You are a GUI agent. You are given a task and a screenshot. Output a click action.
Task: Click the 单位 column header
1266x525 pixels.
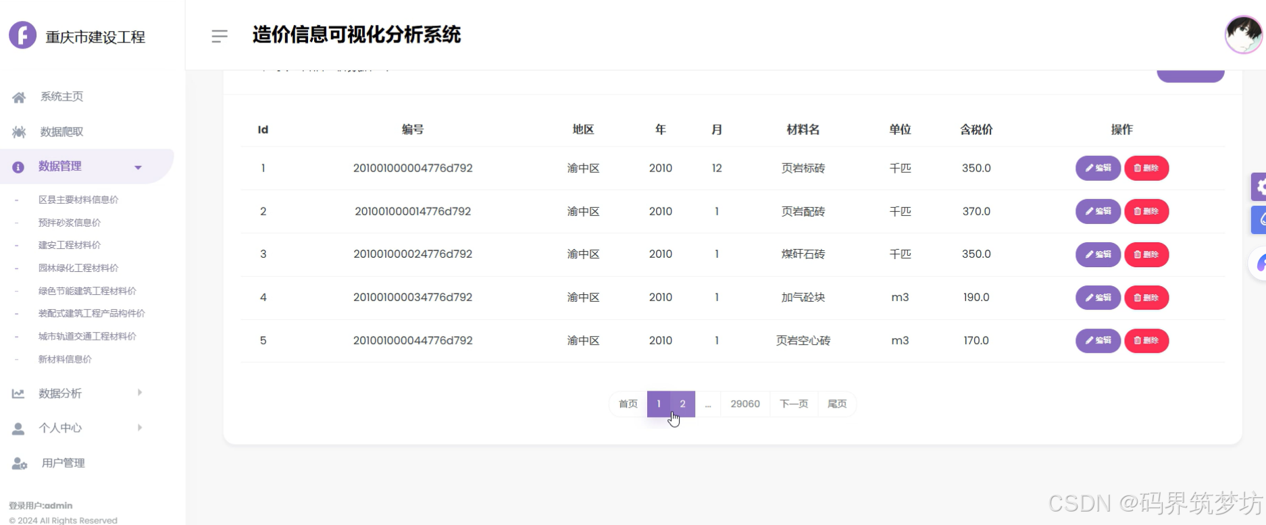(900, 130)
